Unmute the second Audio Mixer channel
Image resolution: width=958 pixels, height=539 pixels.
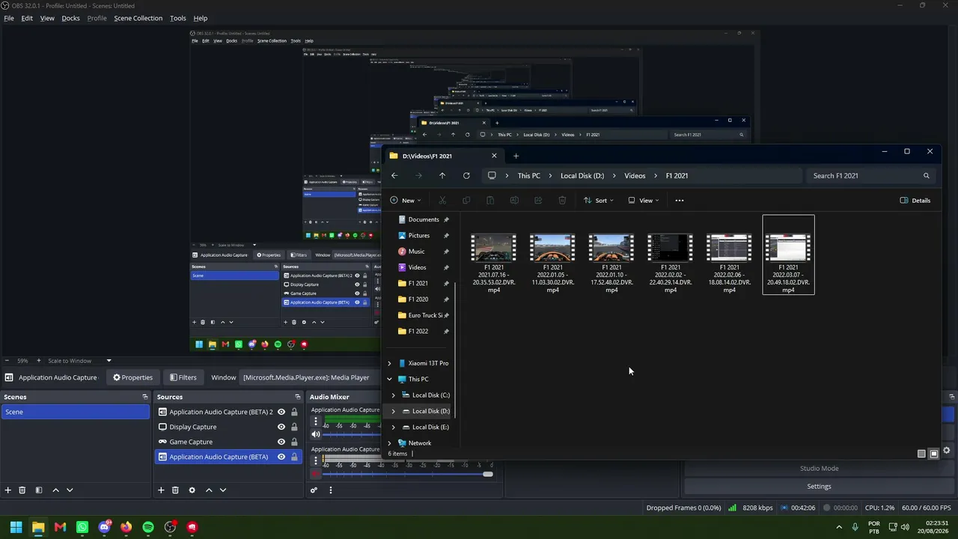[x=316, y=474]
